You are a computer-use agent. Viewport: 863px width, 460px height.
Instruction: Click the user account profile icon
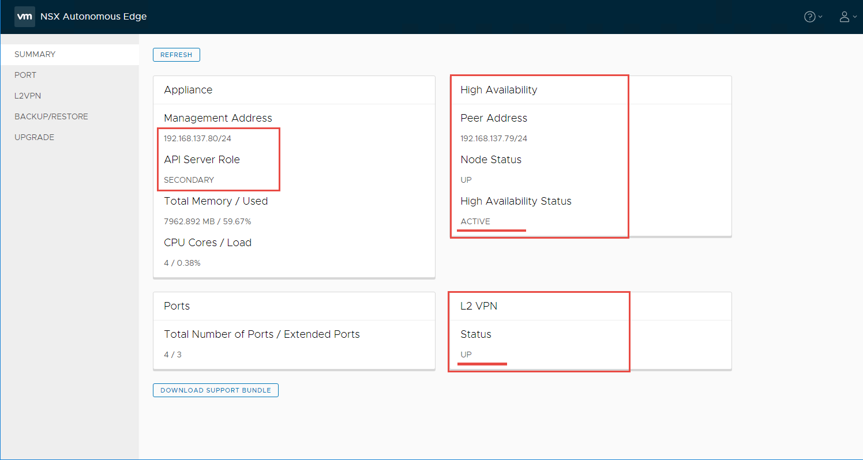tap(845, 17)
